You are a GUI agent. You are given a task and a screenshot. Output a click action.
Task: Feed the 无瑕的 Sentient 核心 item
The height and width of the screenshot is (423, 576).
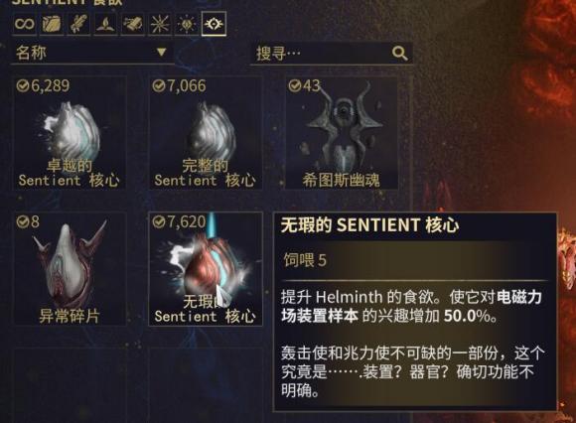[x=206, y=268]
